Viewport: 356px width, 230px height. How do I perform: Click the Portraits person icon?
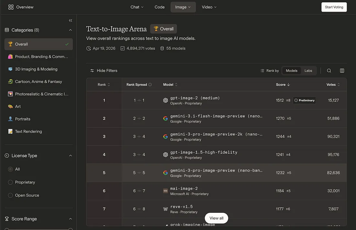[x=10, y=119]
